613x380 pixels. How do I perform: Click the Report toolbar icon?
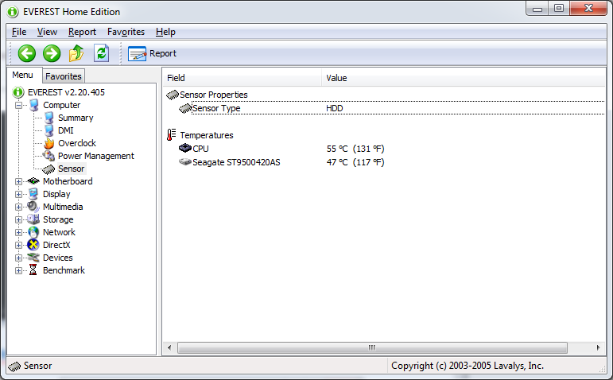[137, 53]
